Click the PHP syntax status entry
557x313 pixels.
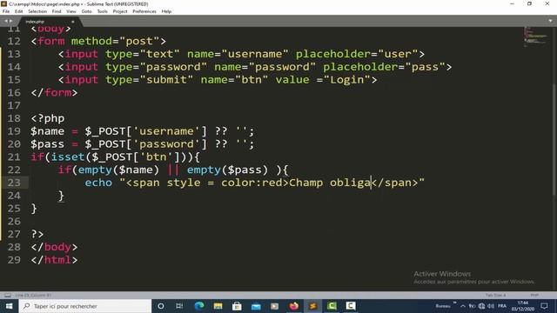point(534,295)
